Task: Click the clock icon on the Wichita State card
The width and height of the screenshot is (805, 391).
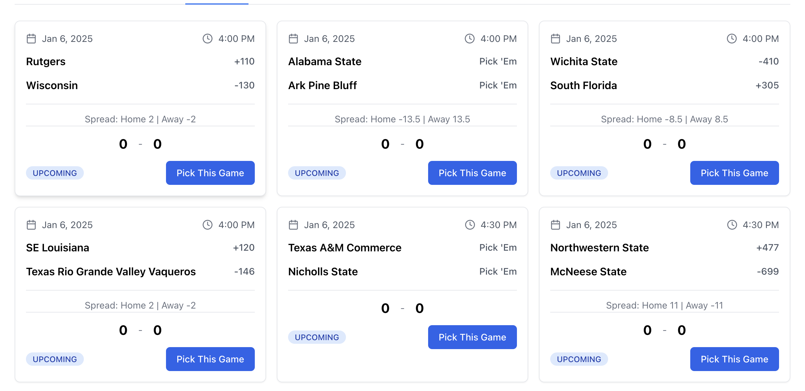Action: pyautogui.click(x=732, y=39)
